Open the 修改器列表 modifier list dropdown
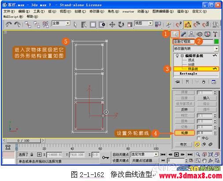The width and height of the screenshot is (223, 181). click(196, 49)
